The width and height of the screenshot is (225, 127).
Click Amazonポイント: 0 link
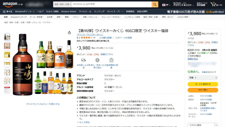coord(25,11)
